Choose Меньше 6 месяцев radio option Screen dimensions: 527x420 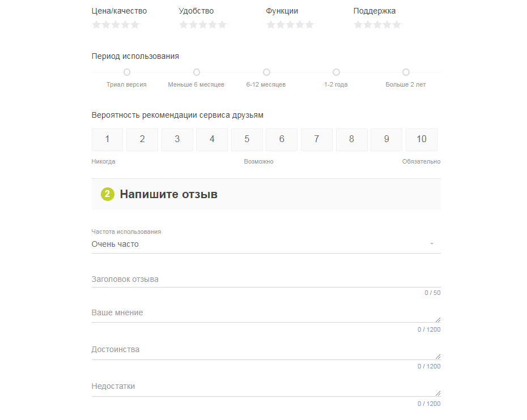(197, 72)
